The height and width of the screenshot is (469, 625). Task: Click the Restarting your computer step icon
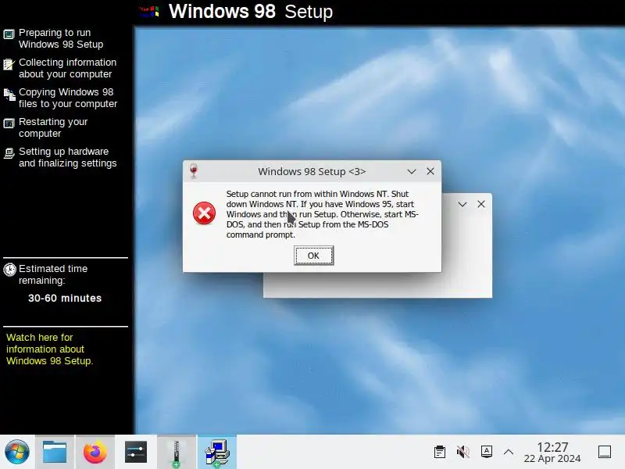9,124
